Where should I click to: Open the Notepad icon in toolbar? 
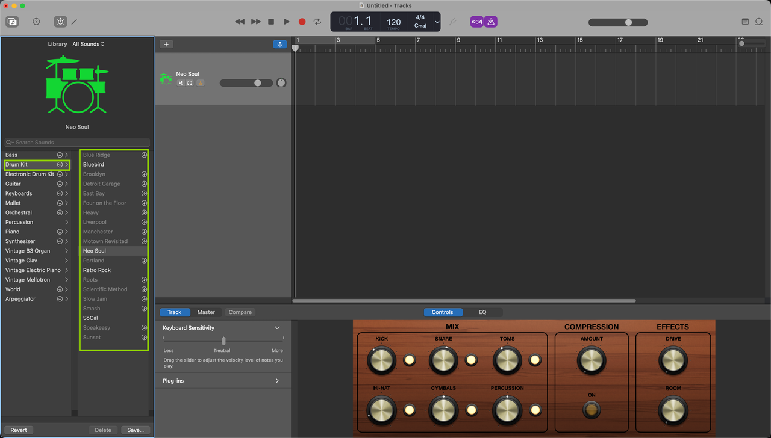tap(745, 22)
